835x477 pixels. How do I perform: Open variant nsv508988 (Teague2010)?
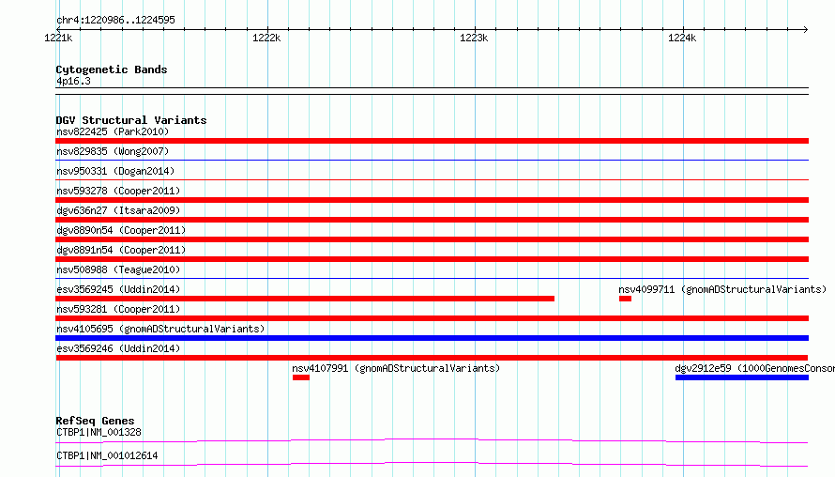118,269
